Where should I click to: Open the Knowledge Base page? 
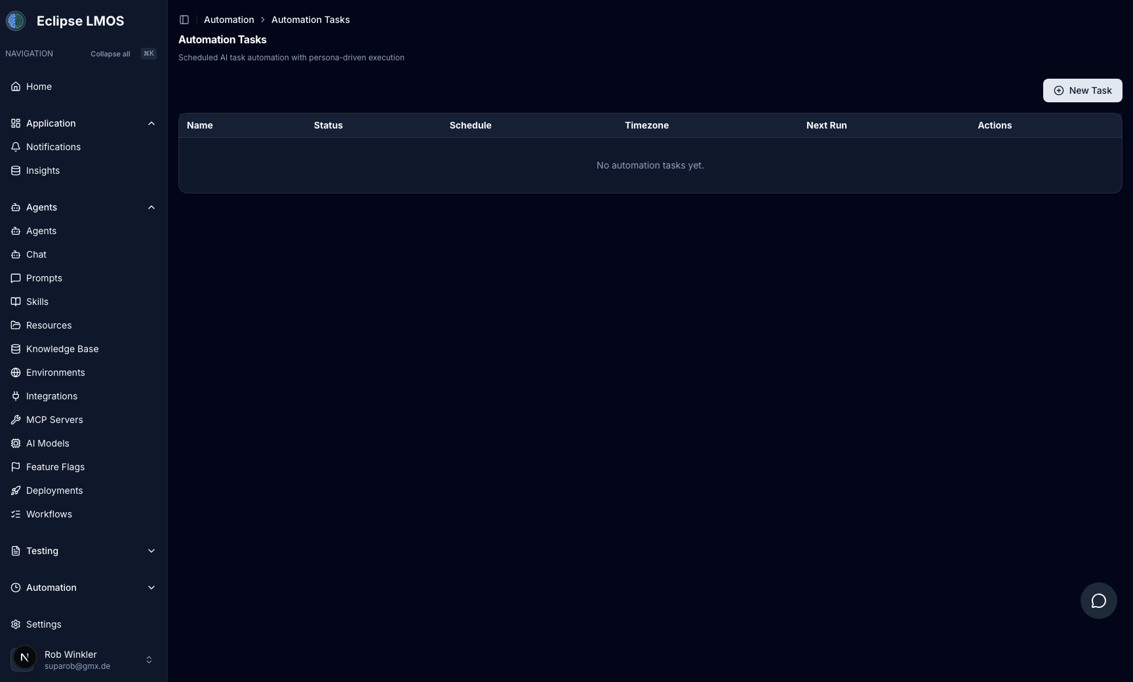(83, 349)
